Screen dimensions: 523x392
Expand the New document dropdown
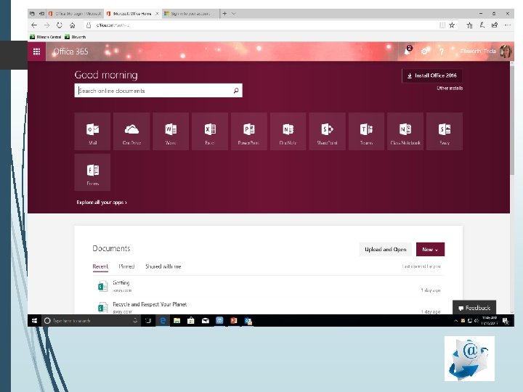[x=430, y=249]
